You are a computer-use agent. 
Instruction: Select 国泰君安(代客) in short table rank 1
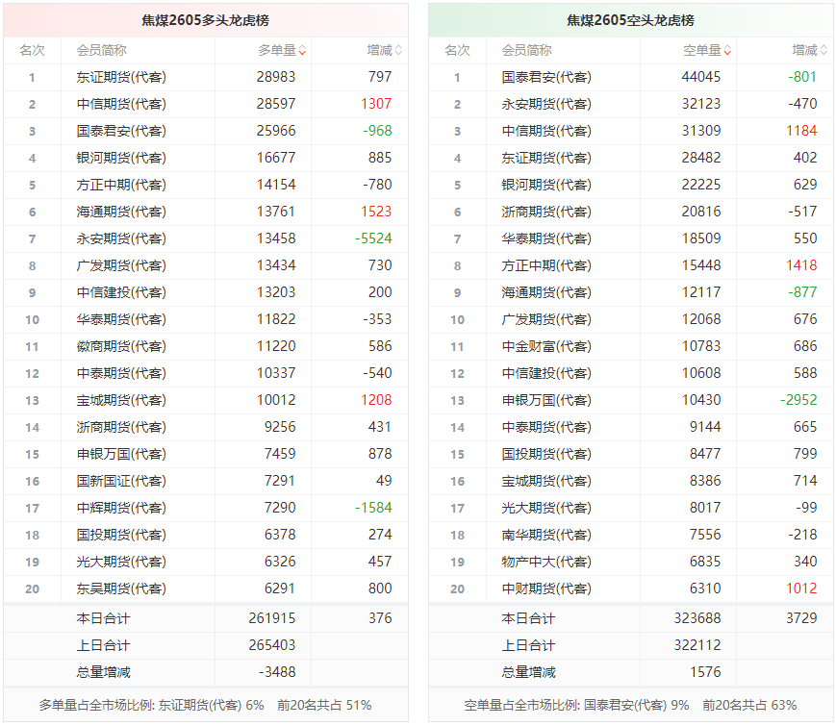546,77
